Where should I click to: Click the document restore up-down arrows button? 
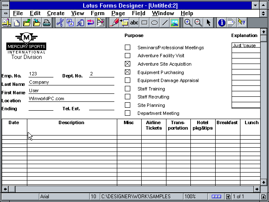point(264,13)
